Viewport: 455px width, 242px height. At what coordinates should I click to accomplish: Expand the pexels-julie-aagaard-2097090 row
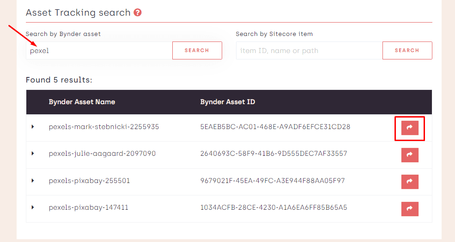[x=33, y=153]
